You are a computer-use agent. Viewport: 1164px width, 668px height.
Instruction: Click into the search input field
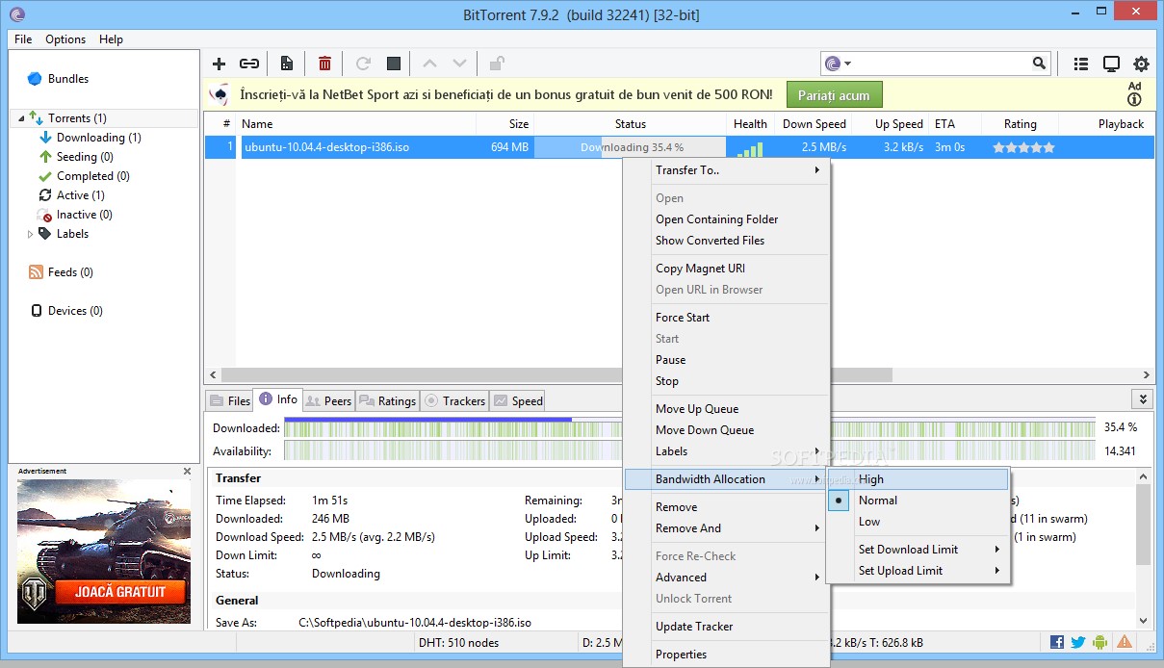(942, 64)
